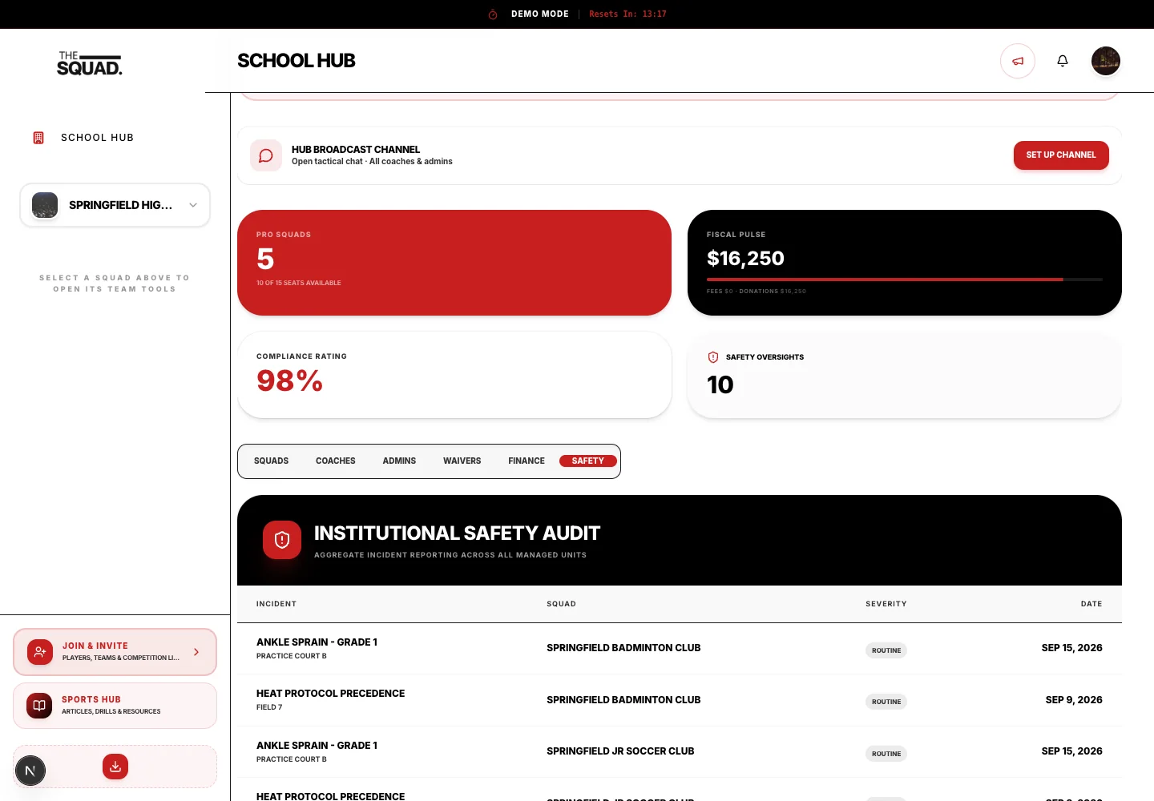This screenshot has width=1154, height=801.
Task: Go to the Finance tab
Action: point(527,461)
